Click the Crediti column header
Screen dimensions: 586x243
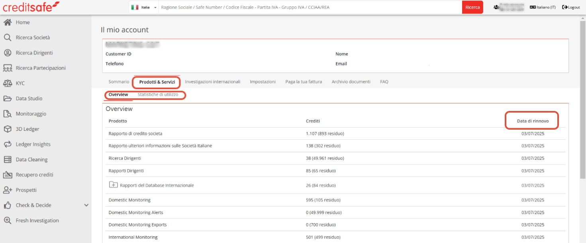[x=313, y=121]
